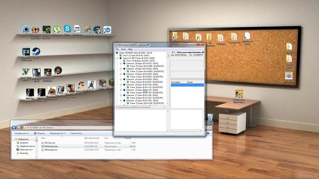Click the blue sphere icon of Extension (28 bytes)
This screenshot has height=179, width=319.
(124, 63)
